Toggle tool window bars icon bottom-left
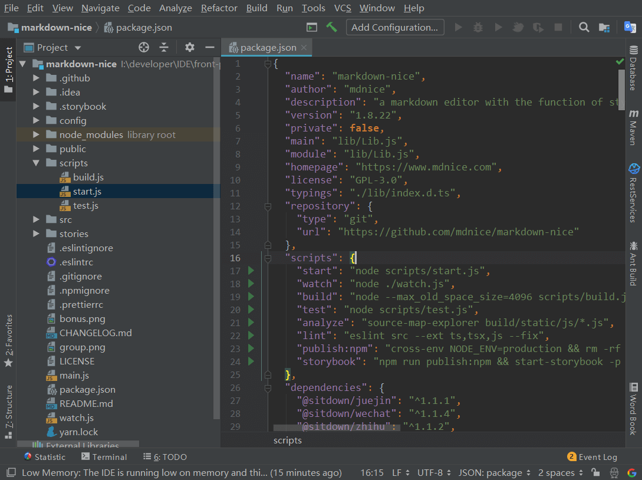The image size is (642, 480). pos(11,472)
